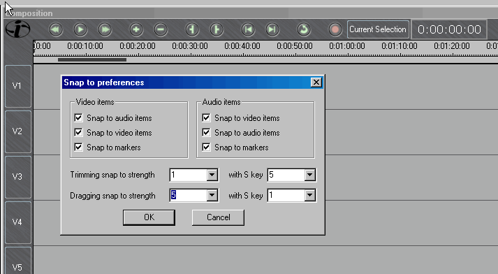Uncheck Video items Snap to video items

tap(78, 133)
